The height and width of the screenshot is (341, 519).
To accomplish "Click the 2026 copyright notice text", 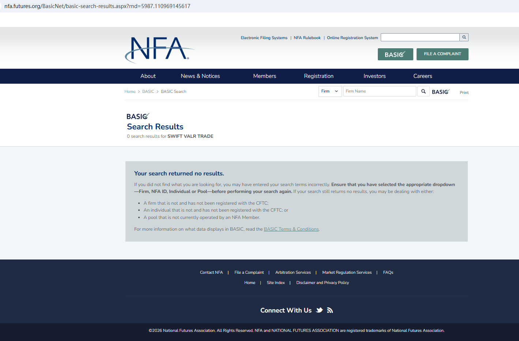I will point(297,330).
